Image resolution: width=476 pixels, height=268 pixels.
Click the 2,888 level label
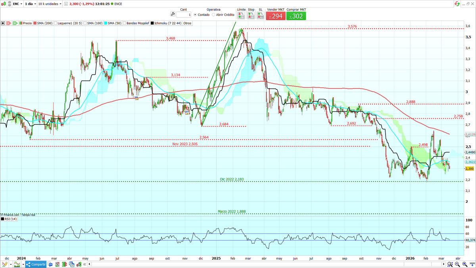[411, 102]
